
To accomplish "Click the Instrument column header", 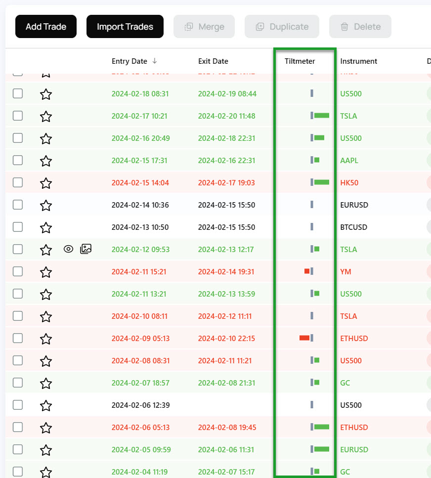I will [x=358, y=61].
